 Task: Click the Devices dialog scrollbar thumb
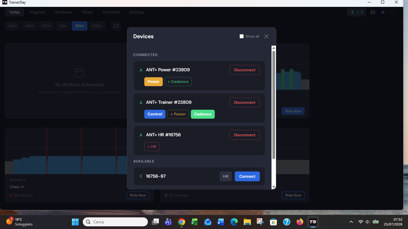click(274, 104)
